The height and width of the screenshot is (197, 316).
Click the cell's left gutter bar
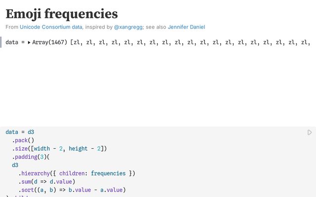point(1,42)
